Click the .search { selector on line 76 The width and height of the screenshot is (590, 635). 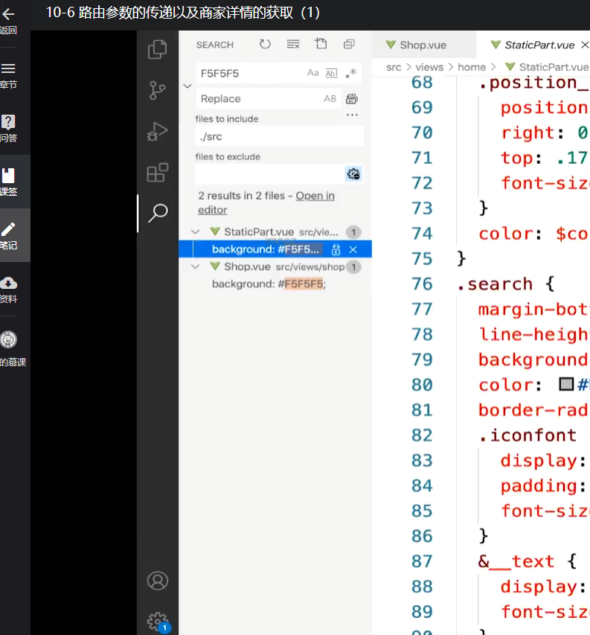(x=505, y=284)
